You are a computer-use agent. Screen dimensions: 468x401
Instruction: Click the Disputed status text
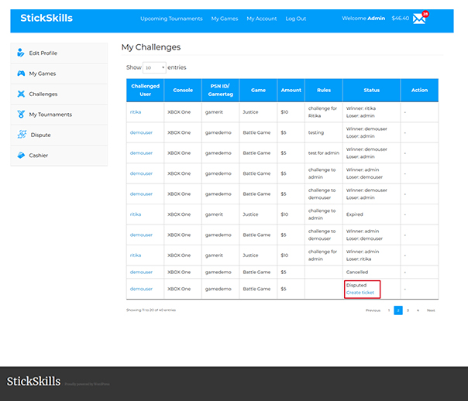[356, 286]
